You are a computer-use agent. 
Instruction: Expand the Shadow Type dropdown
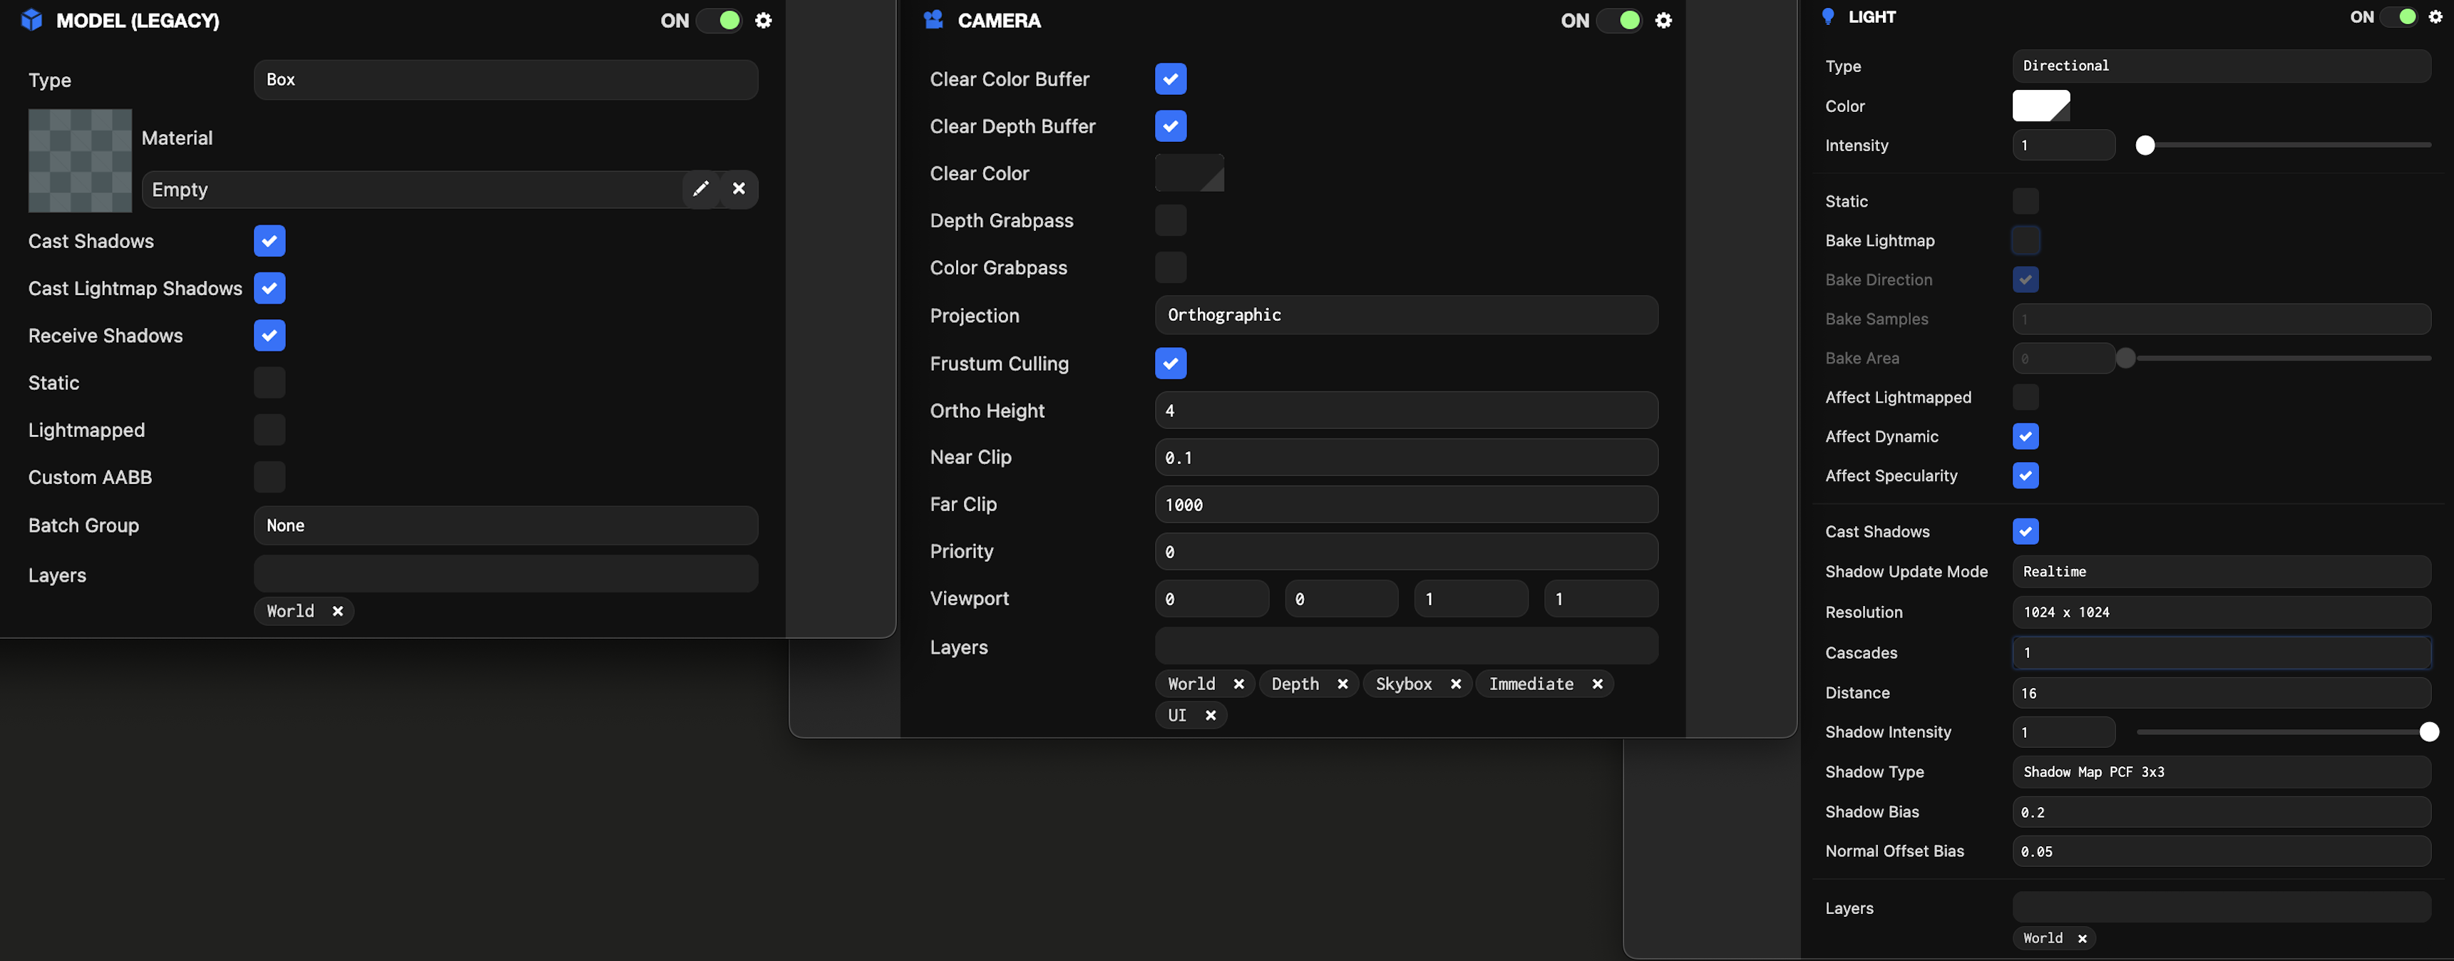2219,771
